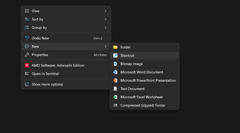Create a new Bitmap image
Viewport: 240px width, 133px height.
point(145,64)
